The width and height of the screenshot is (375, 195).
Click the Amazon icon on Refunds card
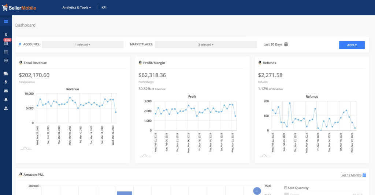(x=260, y=63)
